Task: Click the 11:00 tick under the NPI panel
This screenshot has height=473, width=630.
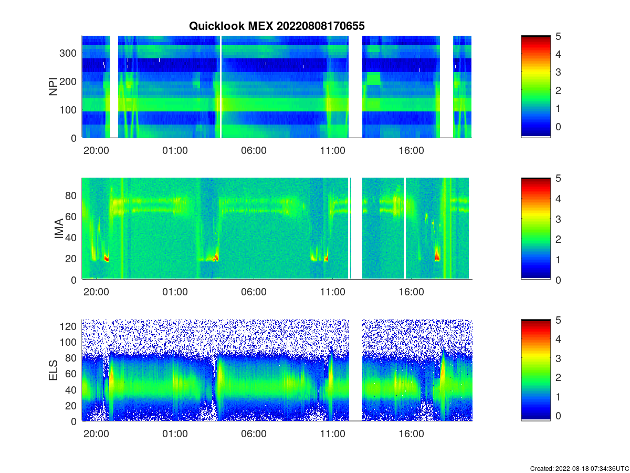Action: tap(332, 151)
